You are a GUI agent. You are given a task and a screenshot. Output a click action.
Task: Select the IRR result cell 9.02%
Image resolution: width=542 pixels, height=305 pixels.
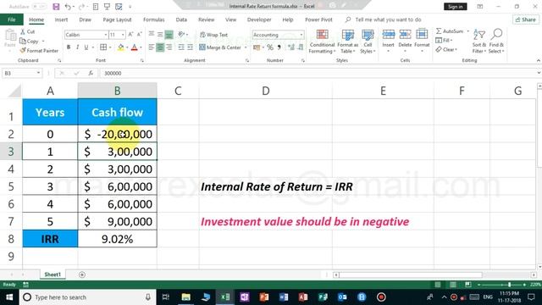click(x=117, y=239)
